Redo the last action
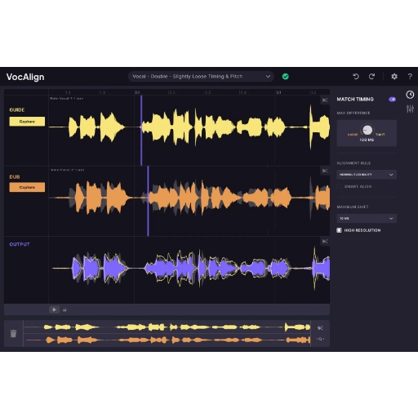Image resolution: width=418 pixels, height=418 pixels. 371,77
